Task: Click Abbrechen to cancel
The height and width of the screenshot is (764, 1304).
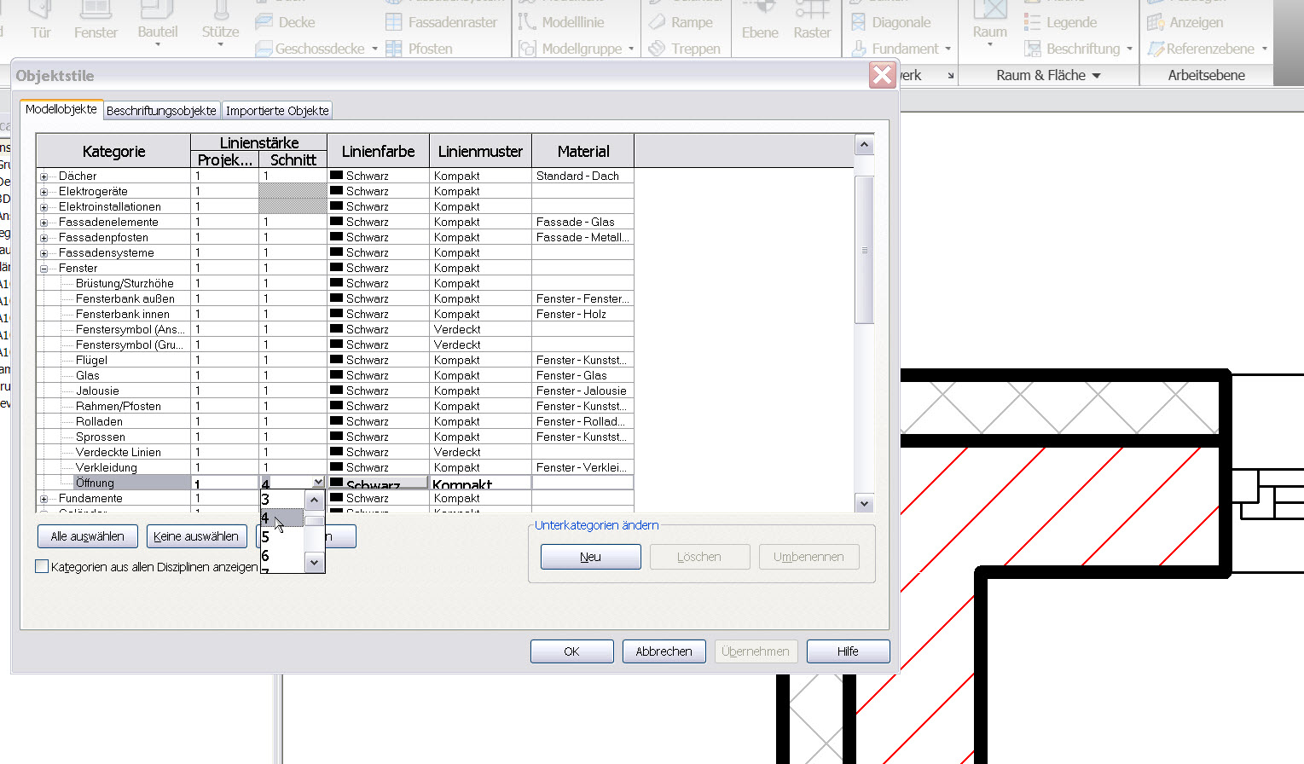Action: [x=664, y=651]
